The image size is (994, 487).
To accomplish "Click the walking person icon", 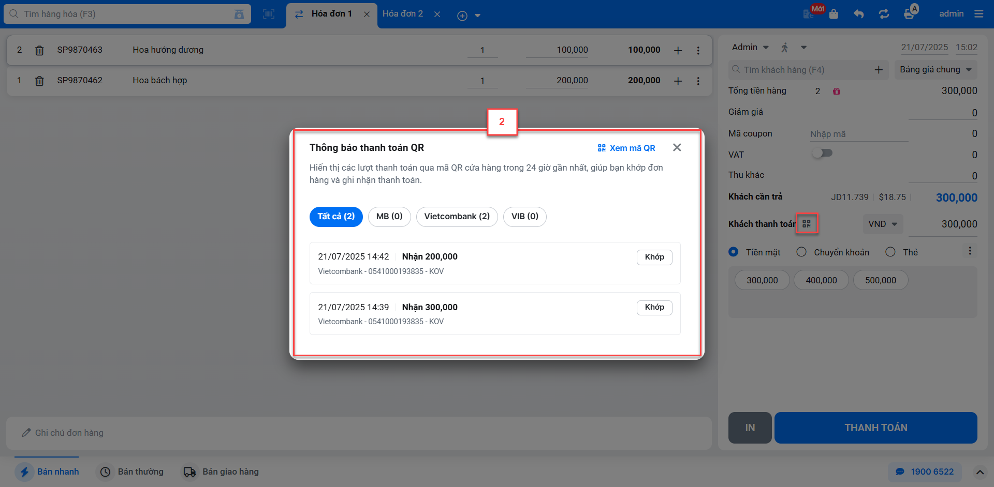I will coord(785,48).
